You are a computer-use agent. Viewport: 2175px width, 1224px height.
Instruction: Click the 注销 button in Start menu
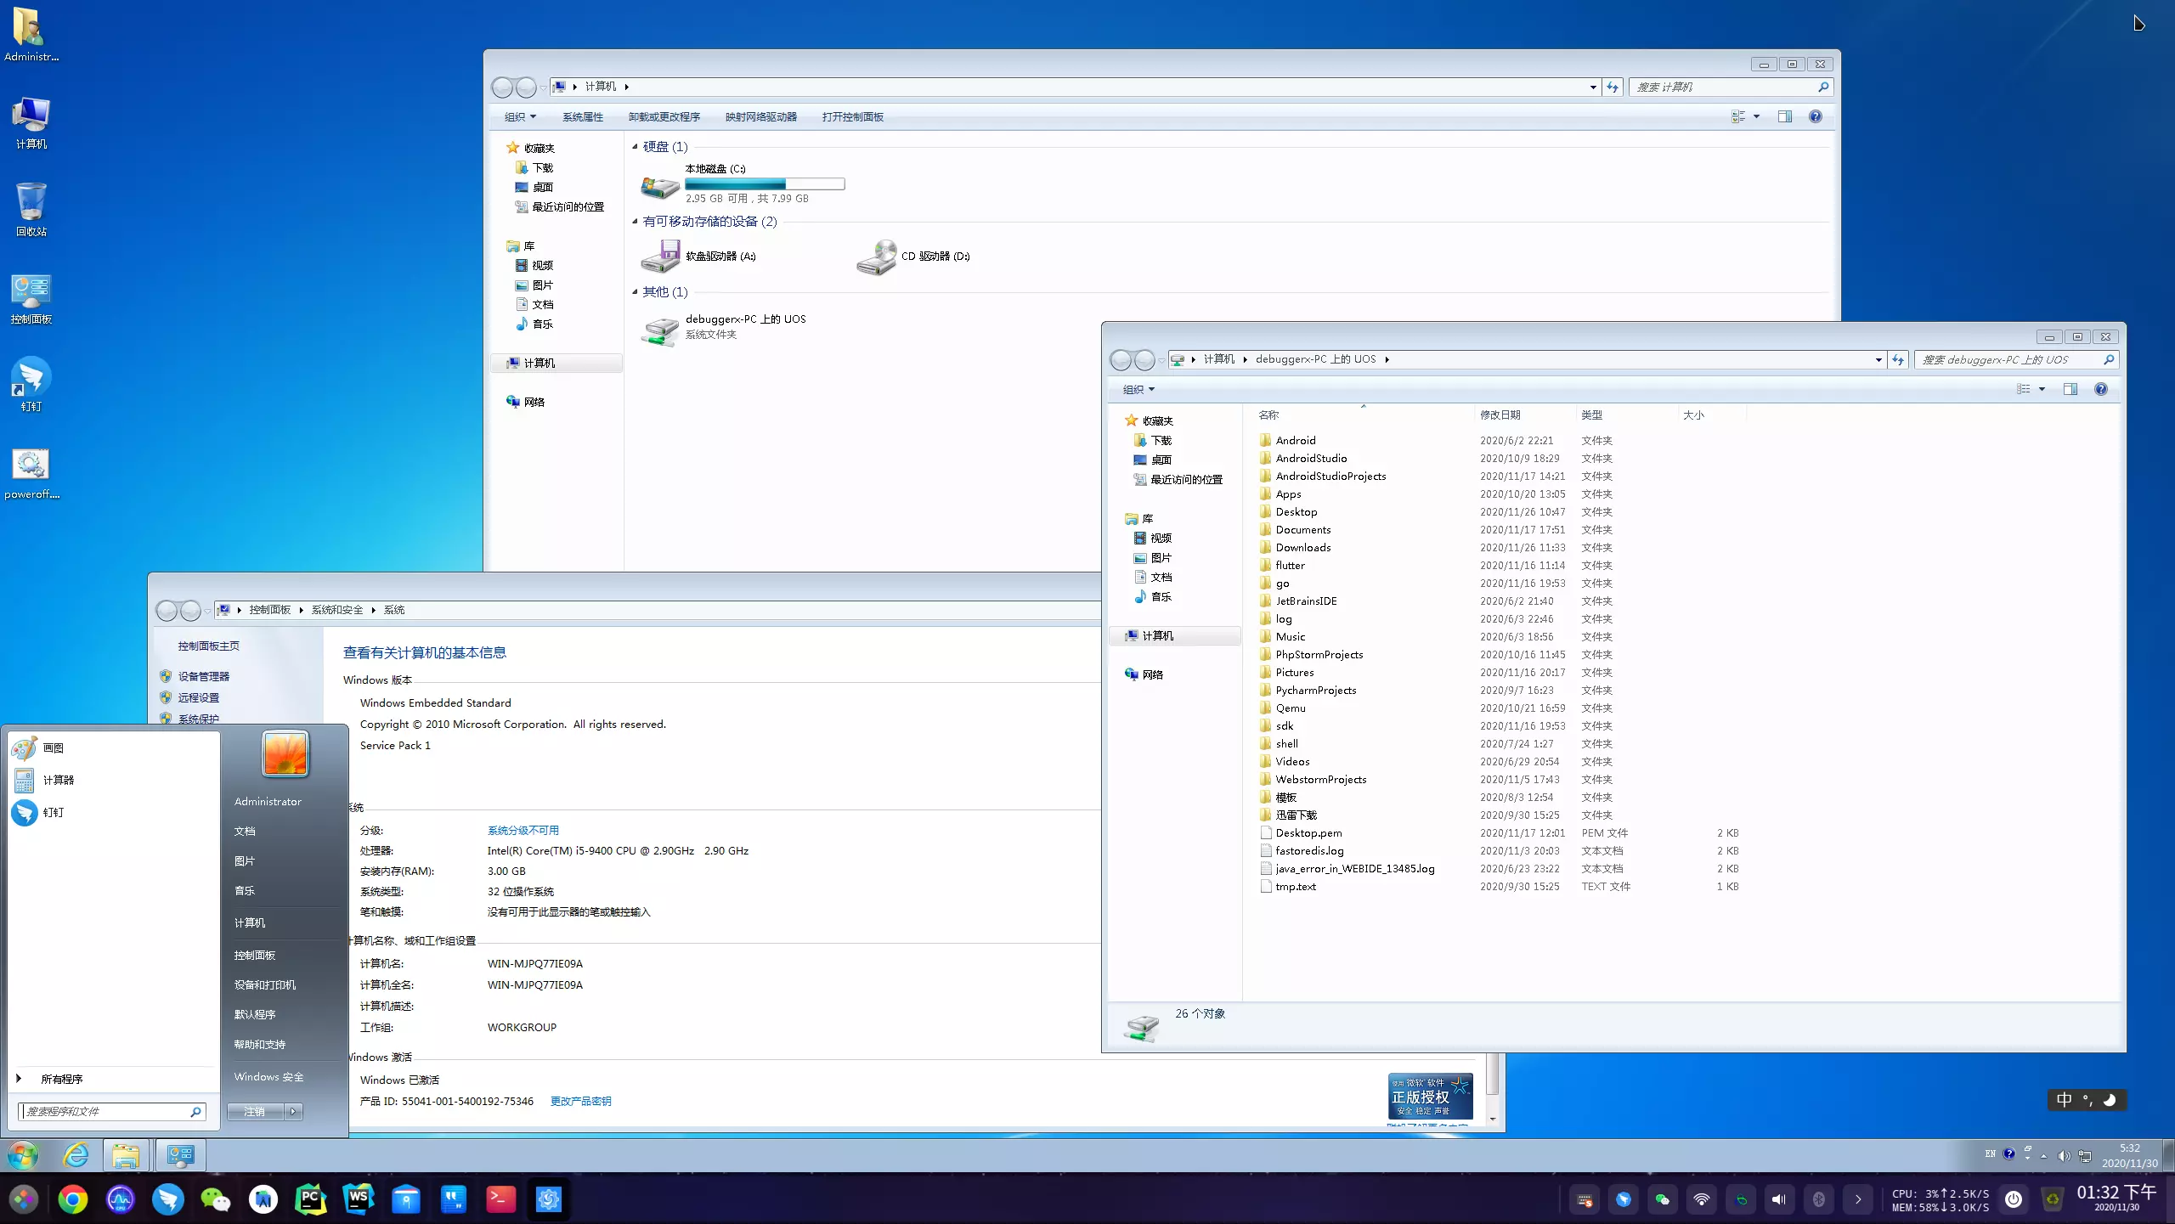click(256, 1112)
